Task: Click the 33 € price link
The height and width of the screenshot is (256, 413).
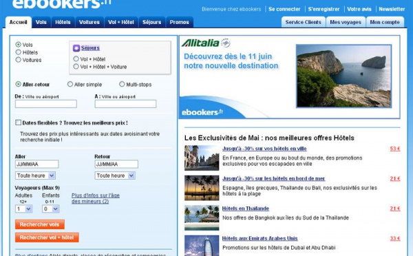Action: (x=395, y=238)
